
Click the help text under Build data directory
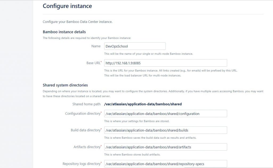pos(150,138)
